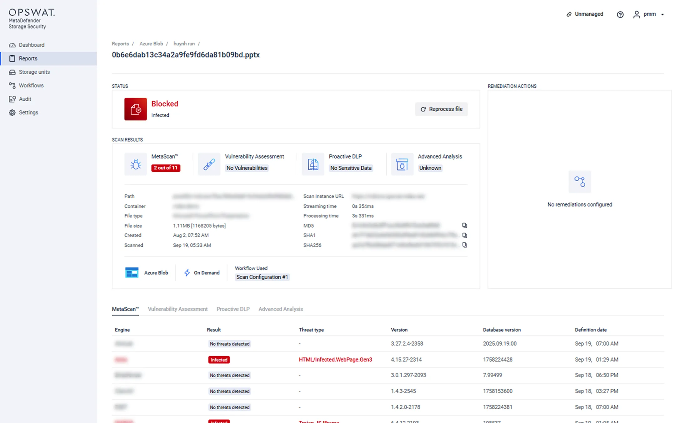Click the On Demand lightning icon
This screenshot has width=676, height=423.
[x=187, y=273]
